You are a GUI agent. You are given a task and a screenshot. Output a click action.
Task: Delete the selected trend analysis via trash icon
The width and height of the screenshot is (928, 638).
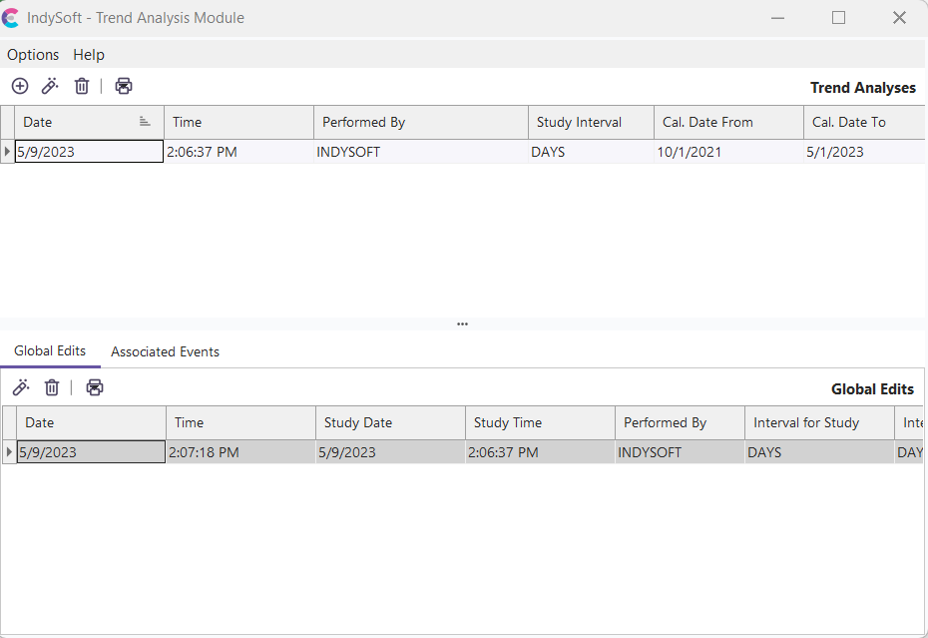tap(82, 87)
